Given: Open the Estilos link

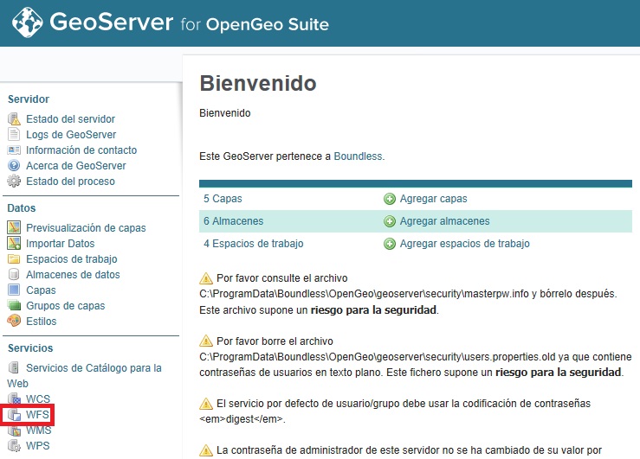Looking at the screenshot, I should click(42, 321).
